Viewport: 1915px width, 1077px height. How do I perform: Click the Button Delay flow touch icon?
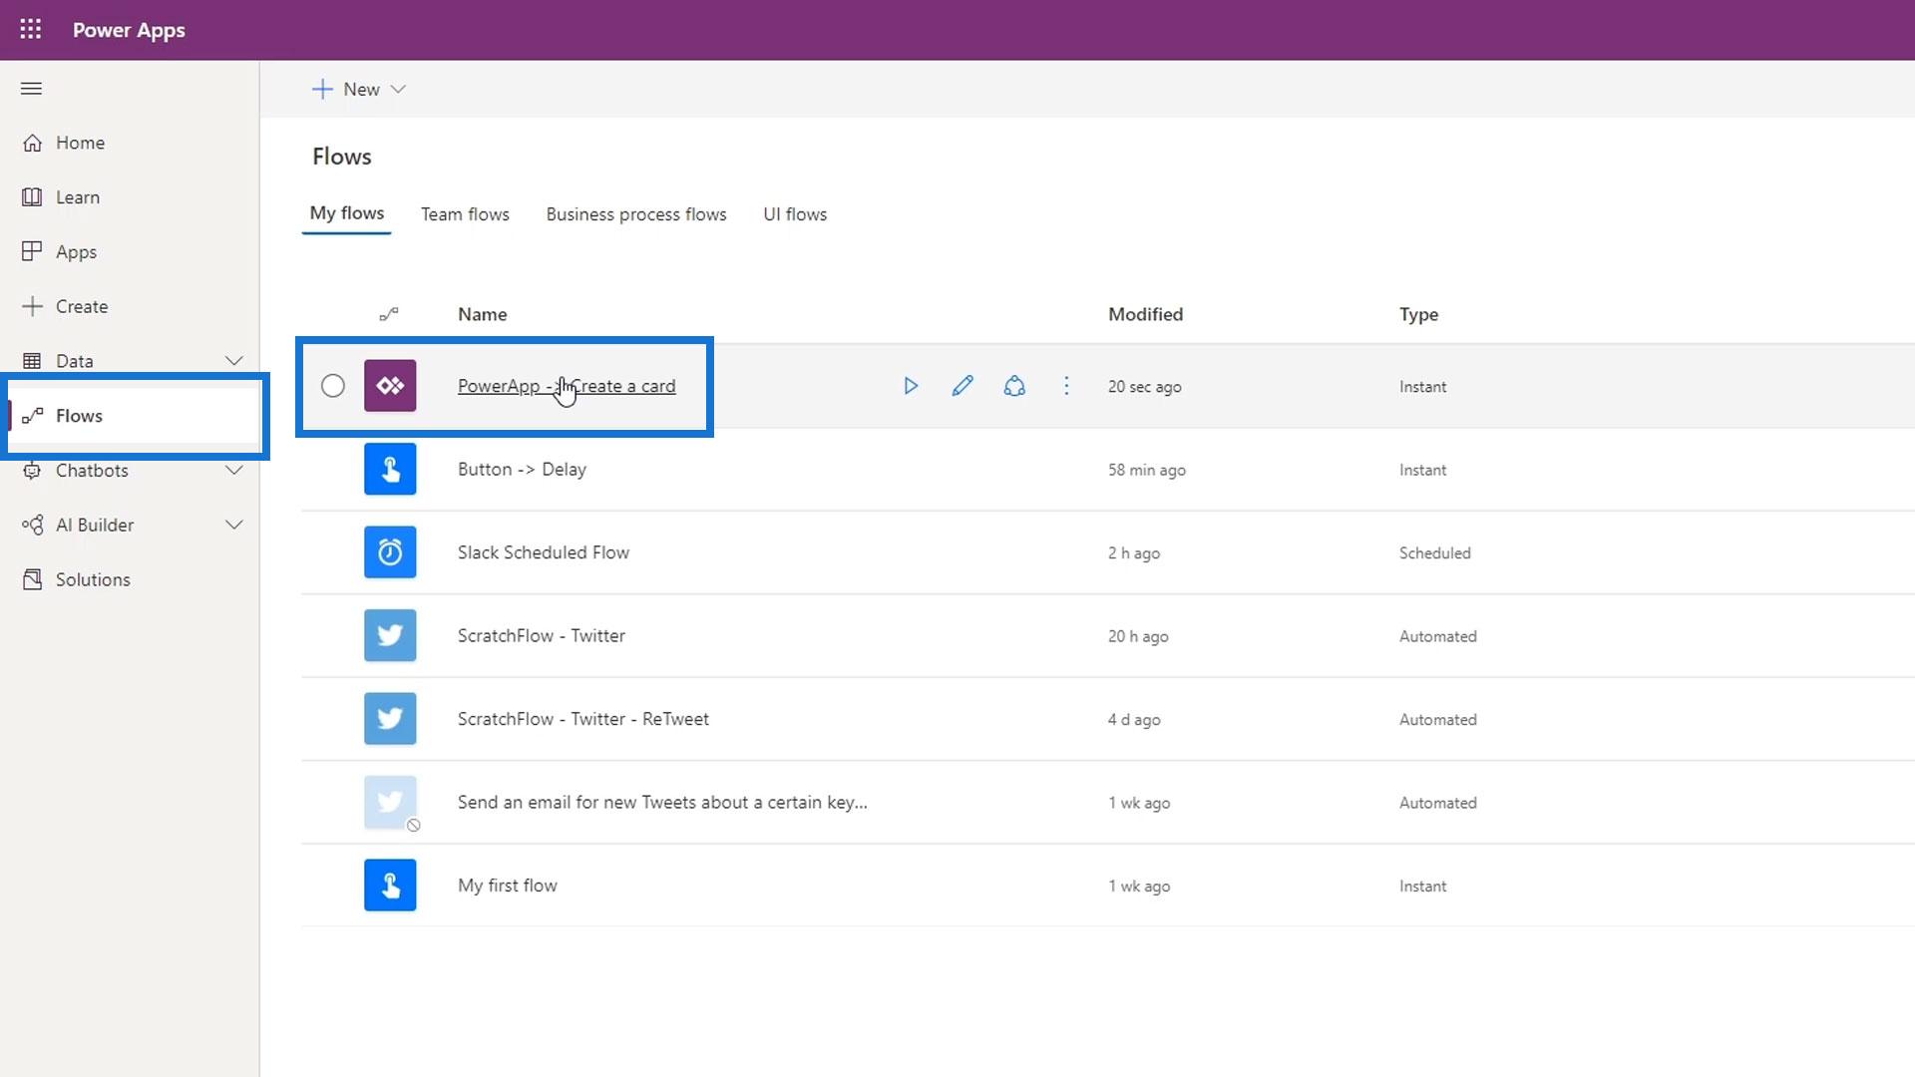click(390, 470)
